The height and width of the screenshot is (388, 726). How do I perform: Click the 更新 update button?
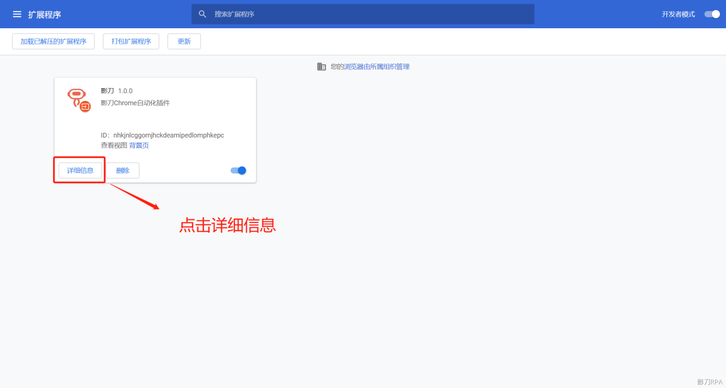coord(184,41)
